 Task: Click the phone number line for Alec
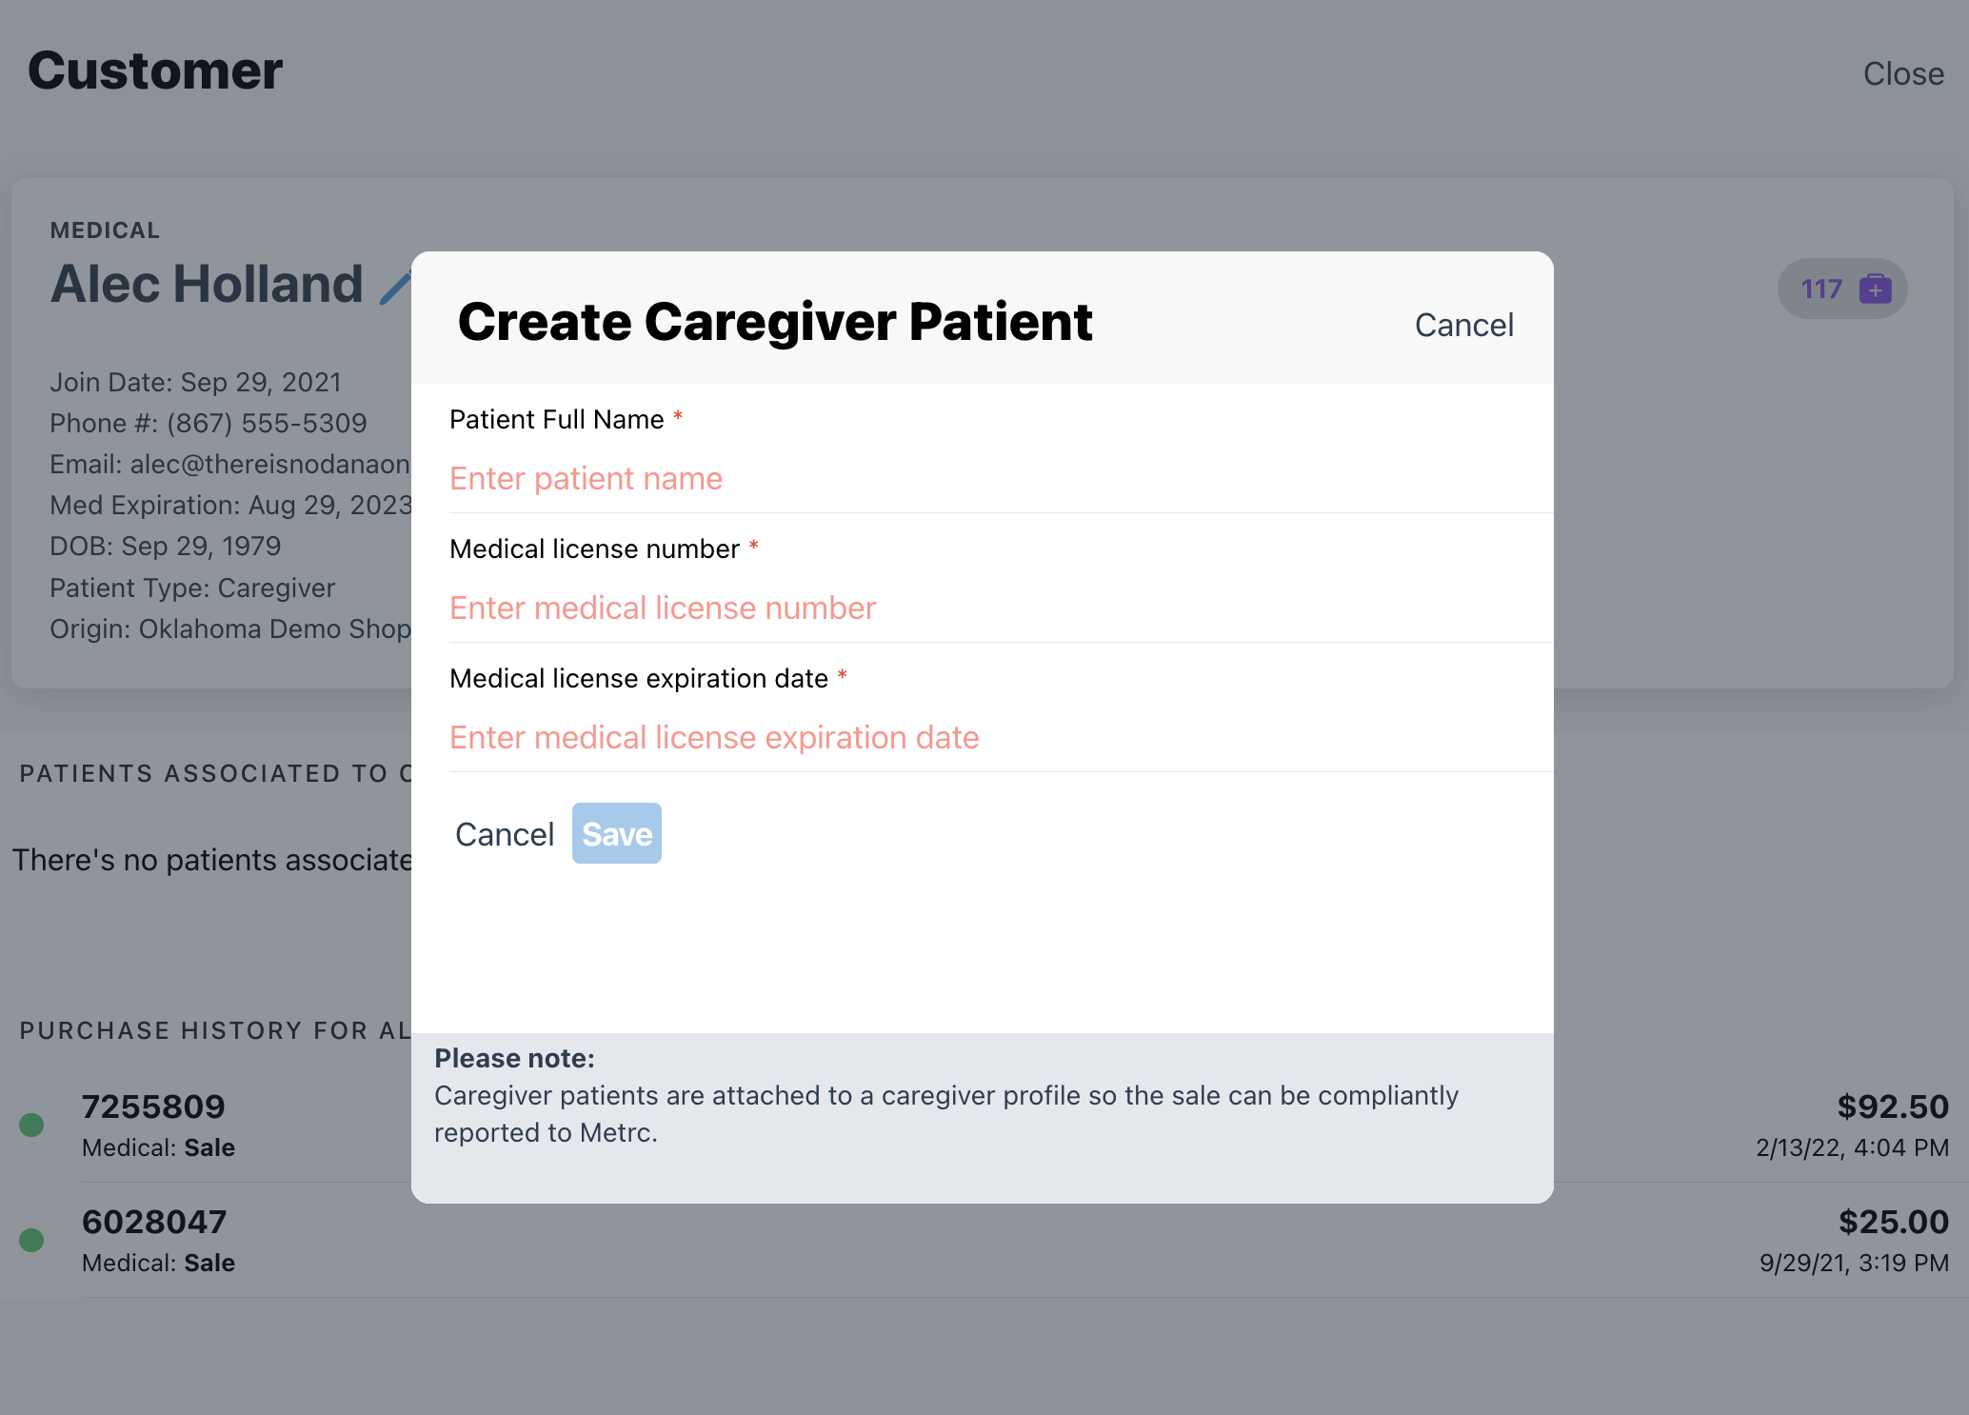(209, 424)
